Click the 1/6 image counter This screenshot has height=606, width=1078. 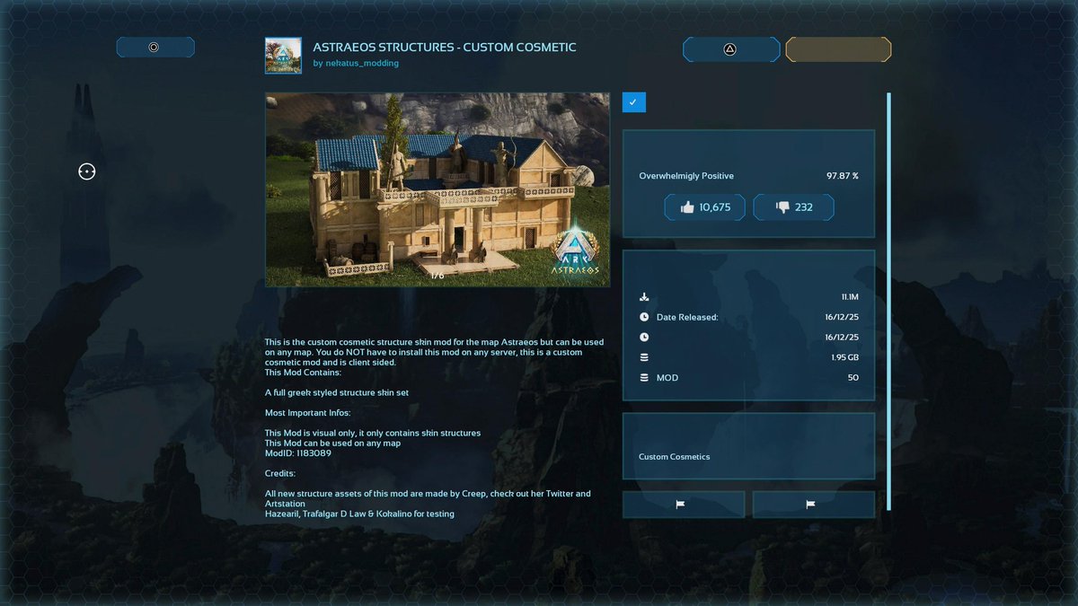[x=437, y=276]
